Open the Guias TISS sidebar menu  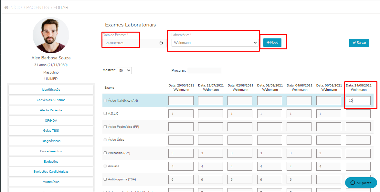[x=51, y=130]
